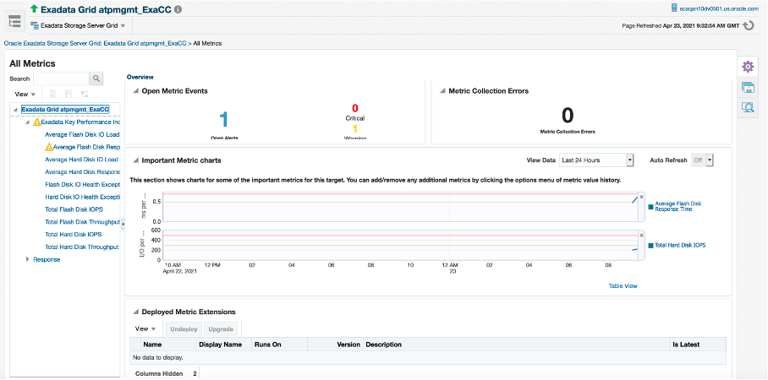The image size is (768, 380).
Task: Open the settings gear icon on right sidebar
Action: [x=748, y=67]
